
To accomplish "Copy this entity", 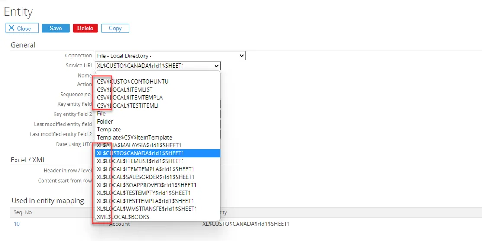I will click(x=115, y=28).
